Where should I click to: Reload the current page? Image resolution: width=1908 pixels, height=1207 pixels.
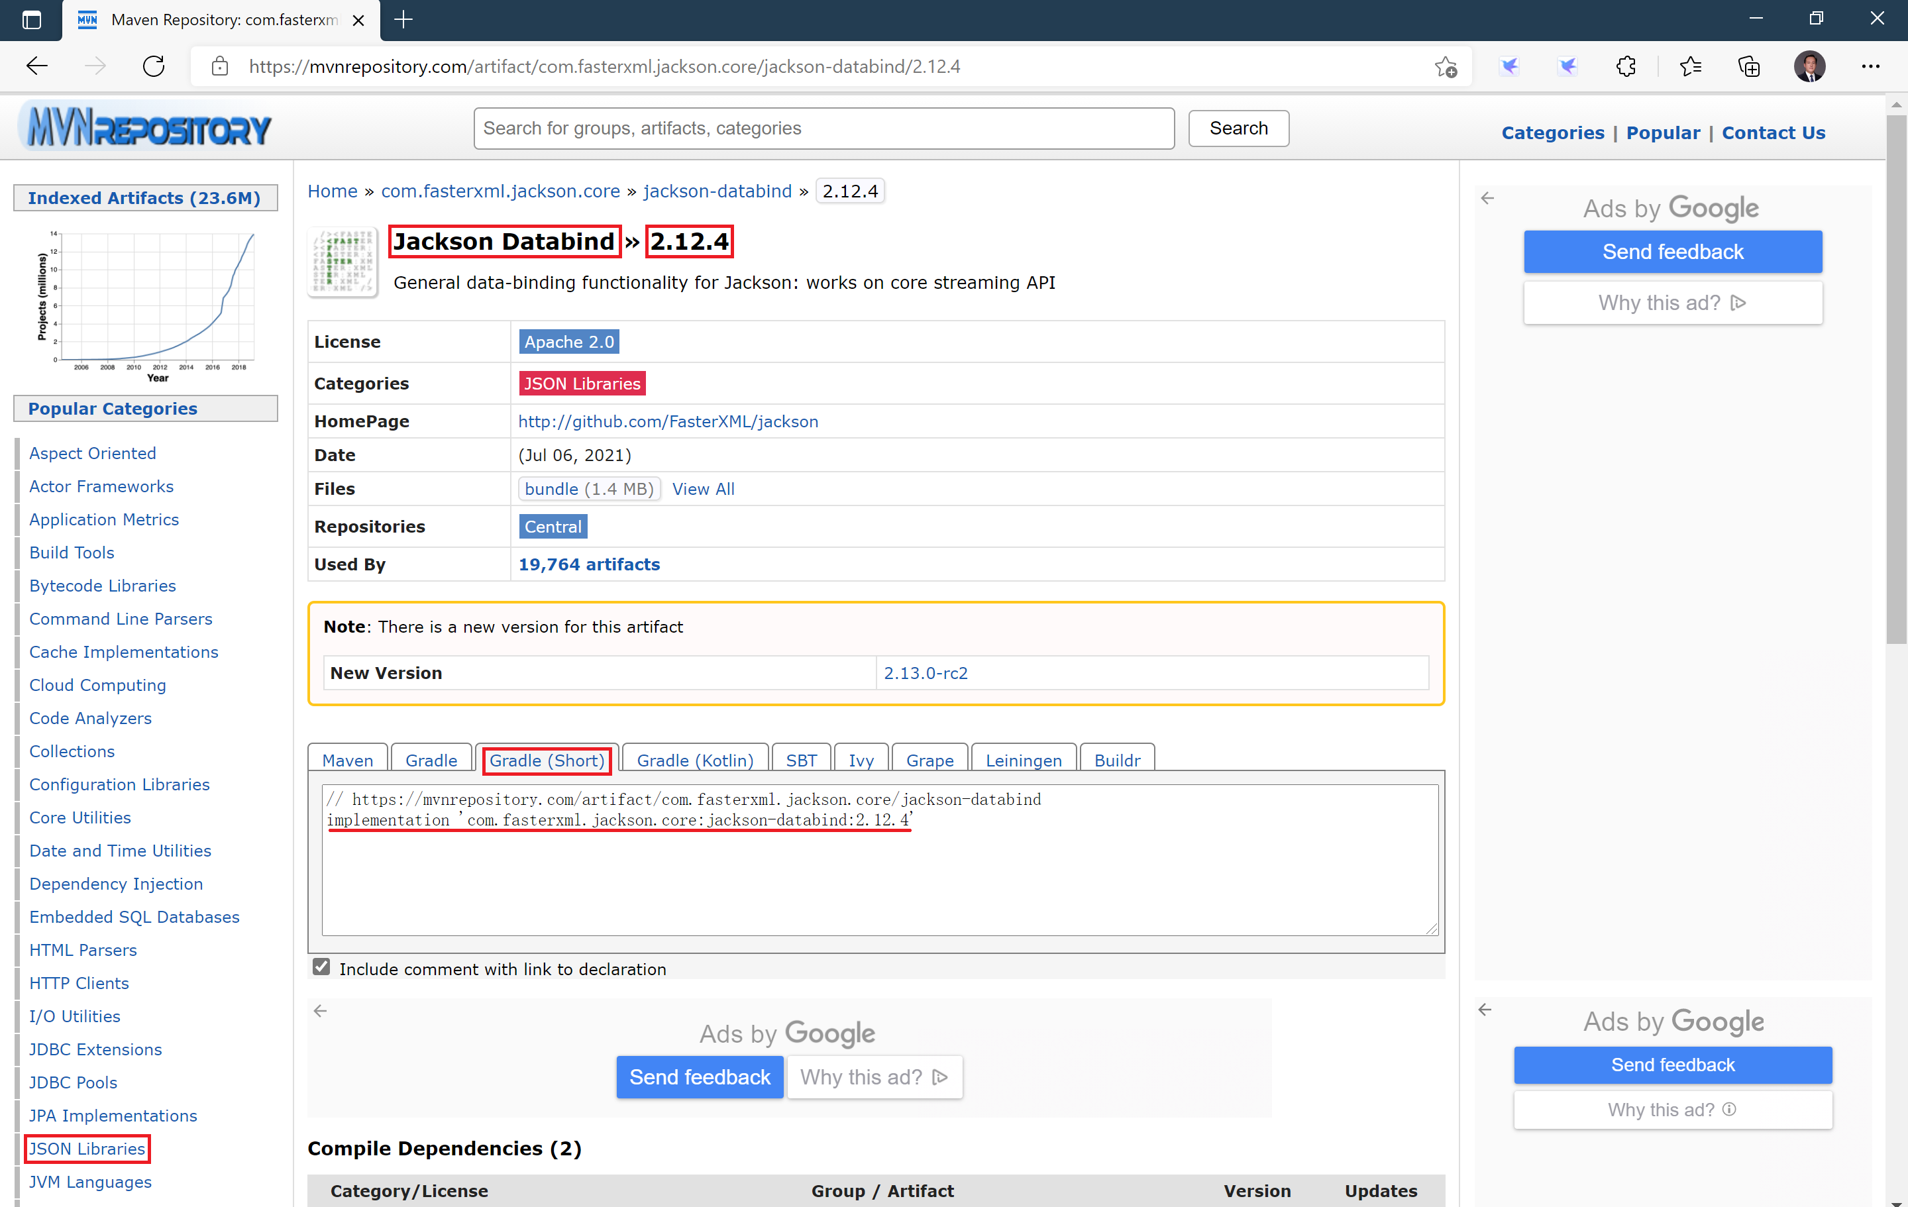(154, 66)
